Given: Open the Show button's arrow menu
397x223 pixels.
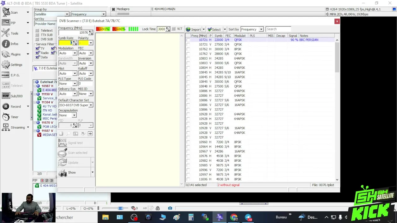Looking at the screenshot, I should coord(92,173).
